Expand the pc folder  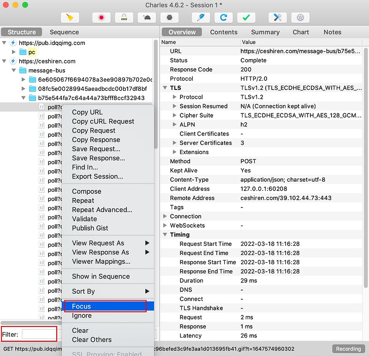point(14,52)
